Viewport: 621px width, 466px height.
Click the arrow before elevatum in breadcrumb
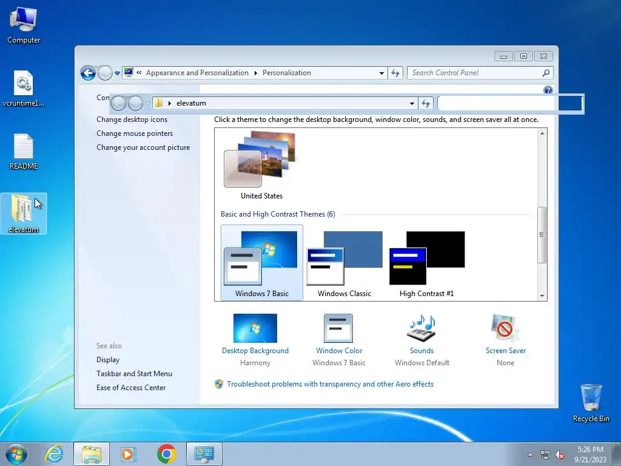[170, 103]
